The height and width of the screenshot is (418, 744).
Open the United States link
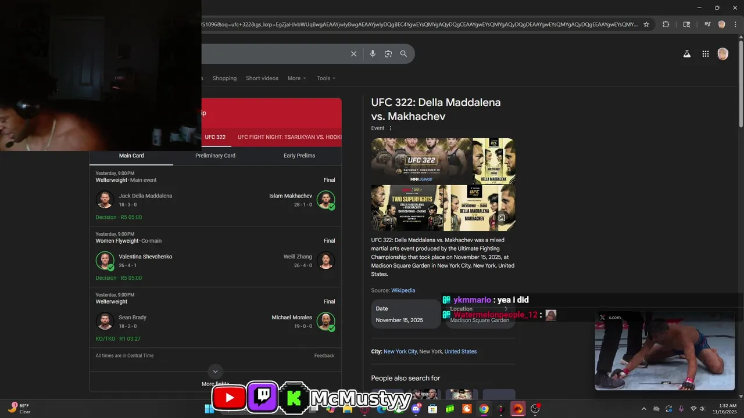460,351
